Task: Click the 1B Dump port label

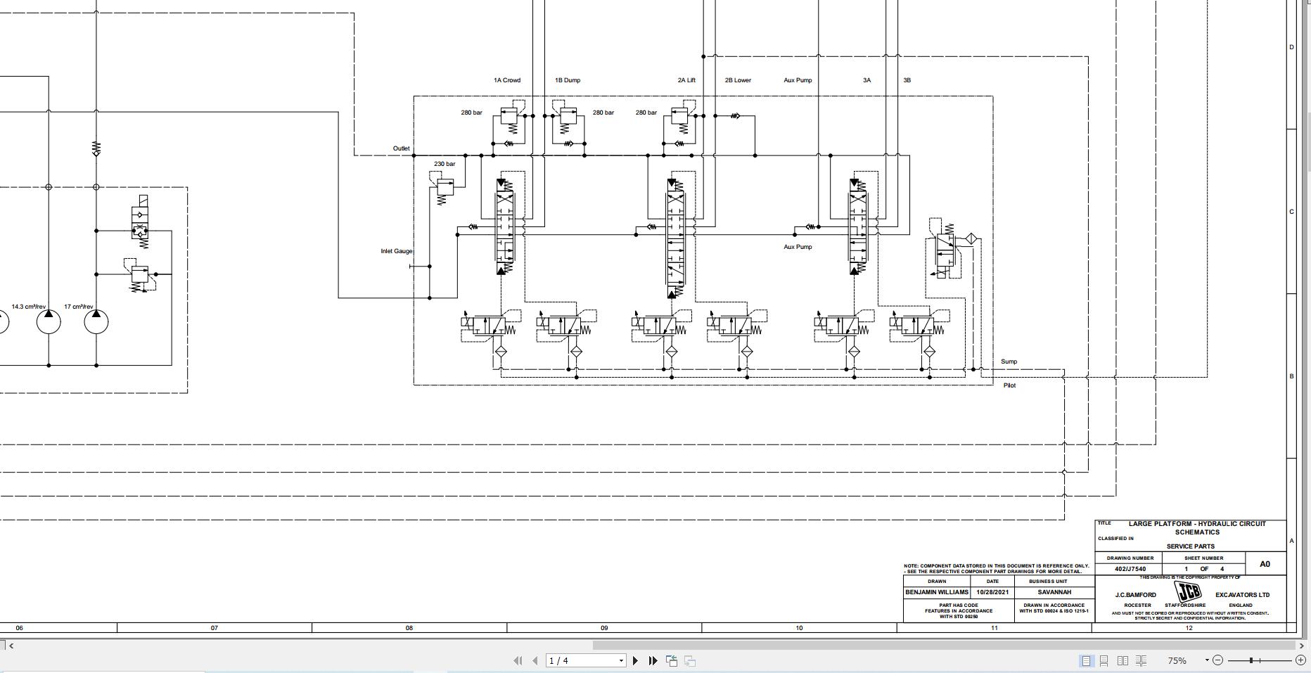Action: coord(568,80)
